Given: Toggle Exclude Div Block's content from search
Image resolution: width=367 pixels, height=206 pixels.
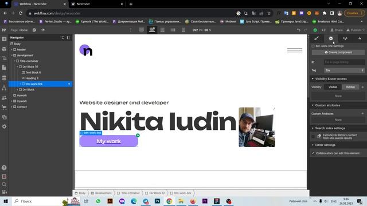Looking at the screenshot, I should point(313,136).
